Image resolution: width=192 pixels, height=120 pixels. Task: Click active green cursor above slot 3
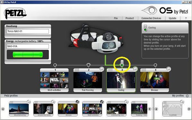point(122,64)
